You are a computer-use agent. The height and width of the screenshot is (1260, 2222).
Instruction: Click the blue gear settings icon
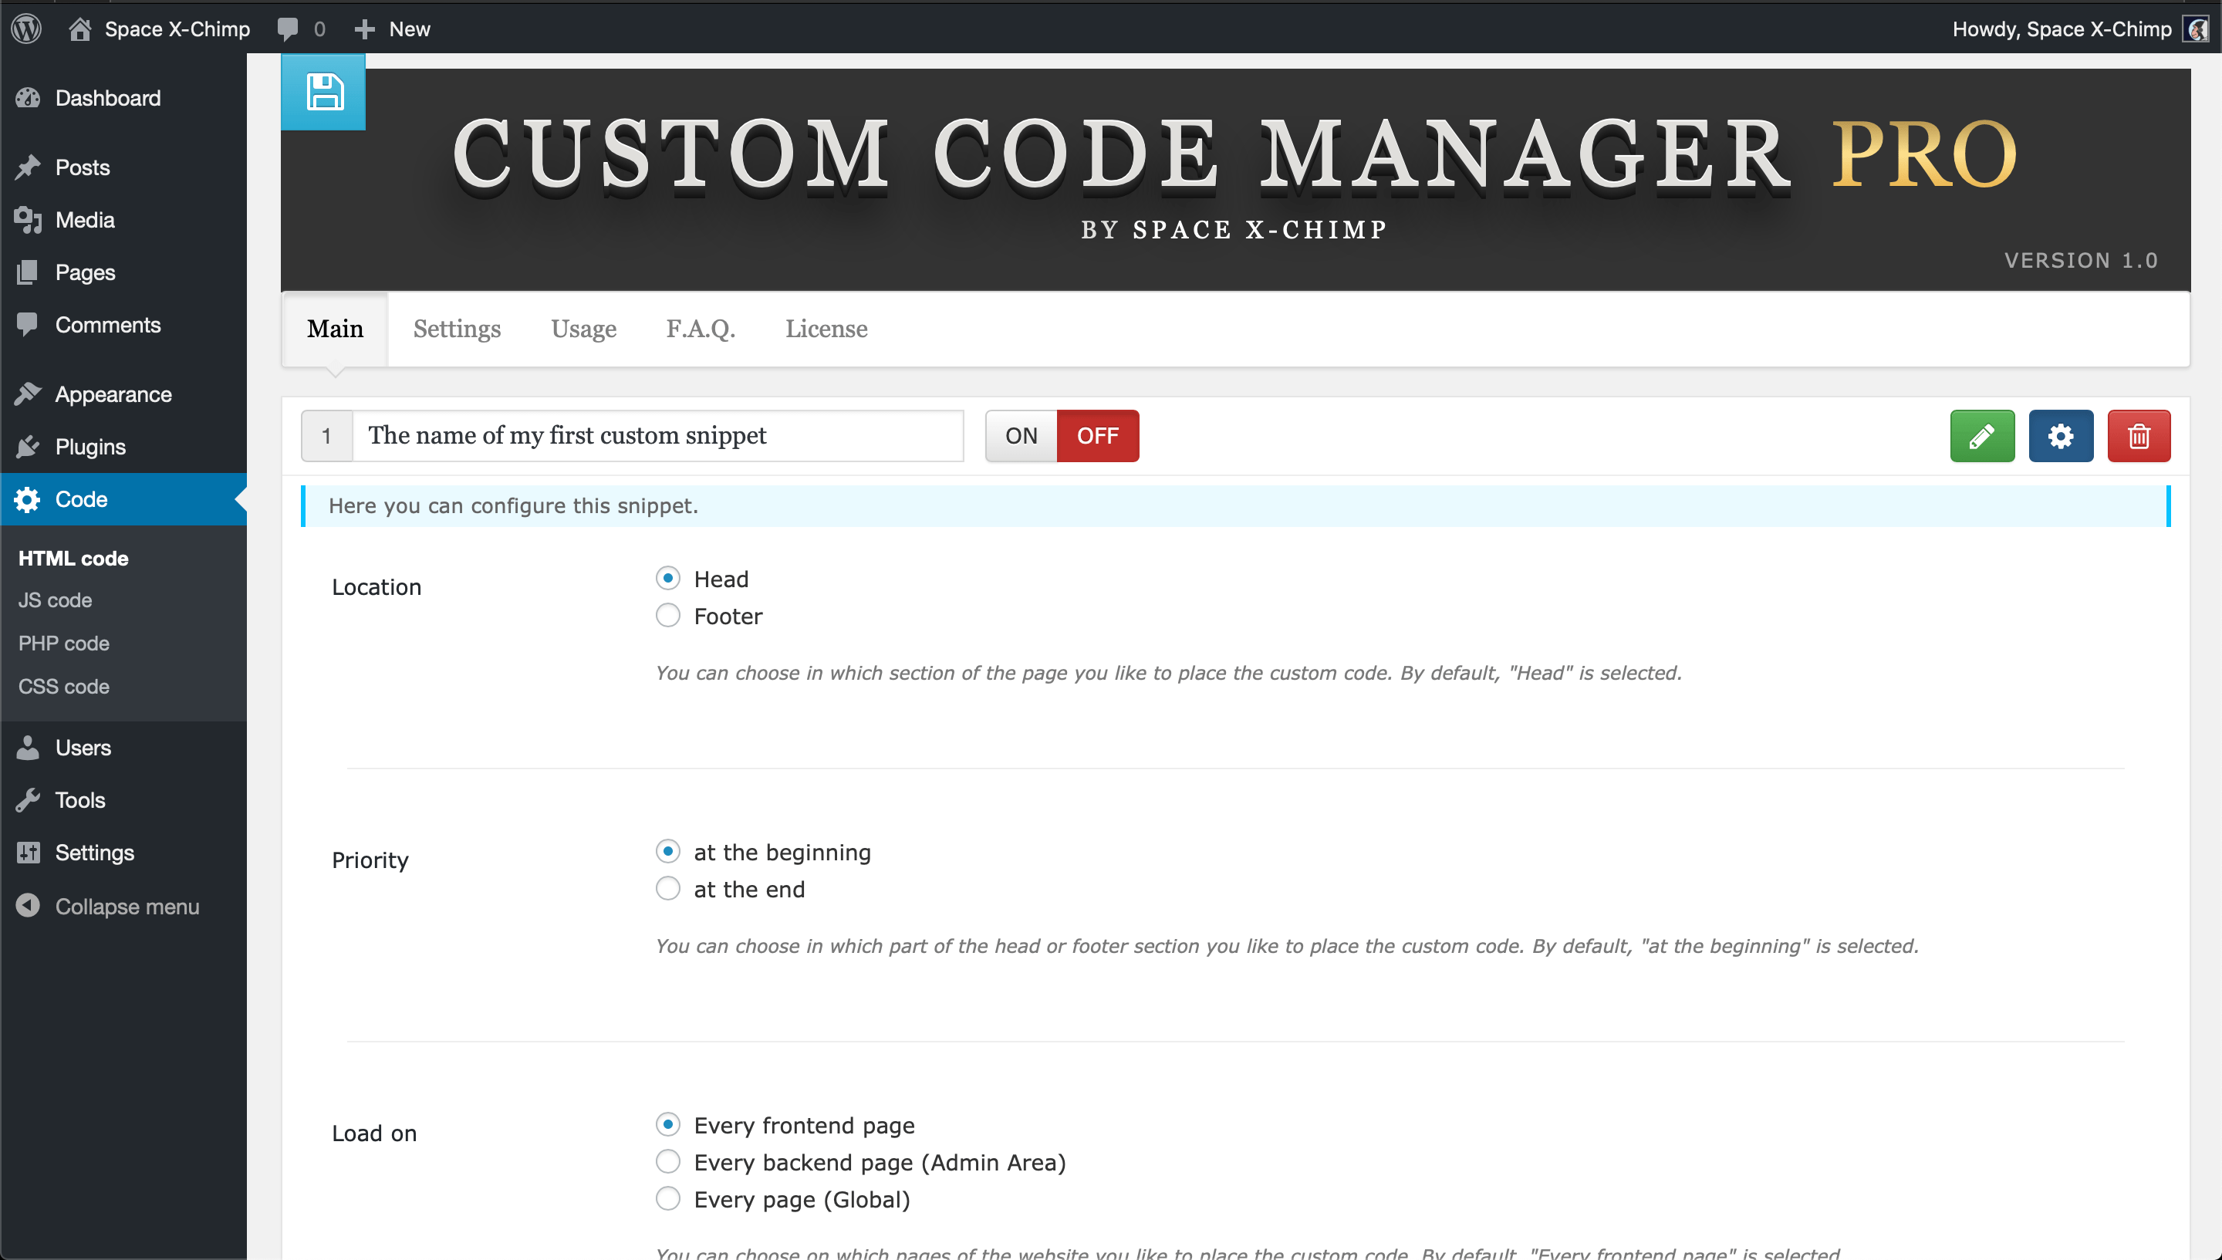pos(2060,434)
